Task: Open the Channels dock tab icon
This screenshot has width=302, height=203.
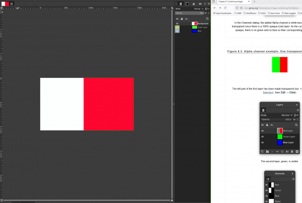Action: pos(187,4)
